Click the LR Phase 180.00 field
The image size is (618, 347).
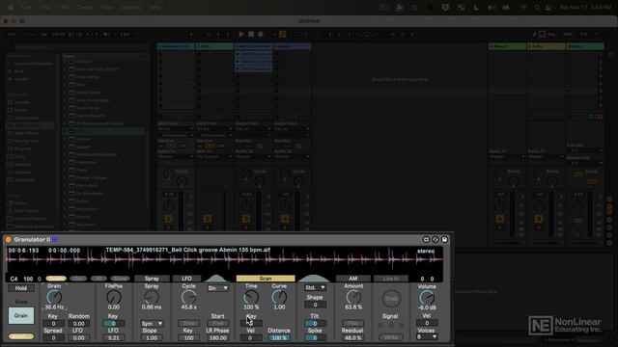[x=217, y=338]
